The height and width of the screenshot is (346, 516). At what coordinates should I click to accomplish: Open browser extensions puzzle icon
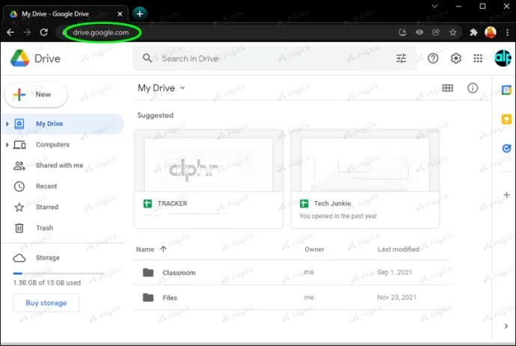pos(473,32)
